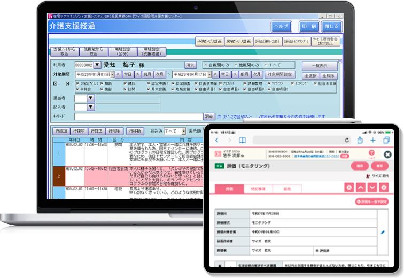Click 次月 button for end date

pyautogui.click(x=257, y=74)
